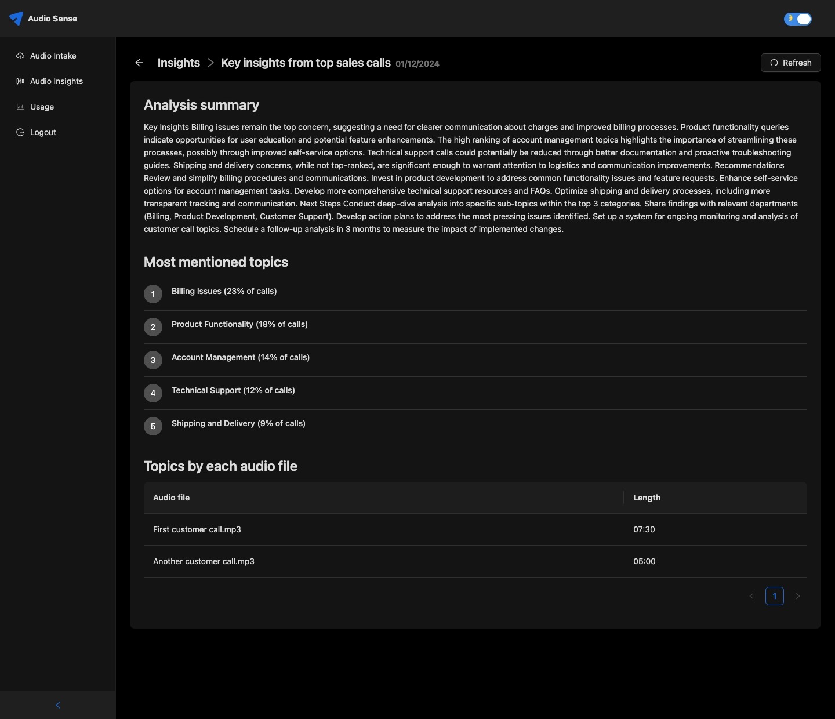Collapse the sidebar with the bottom chevron

coord(57,705)
